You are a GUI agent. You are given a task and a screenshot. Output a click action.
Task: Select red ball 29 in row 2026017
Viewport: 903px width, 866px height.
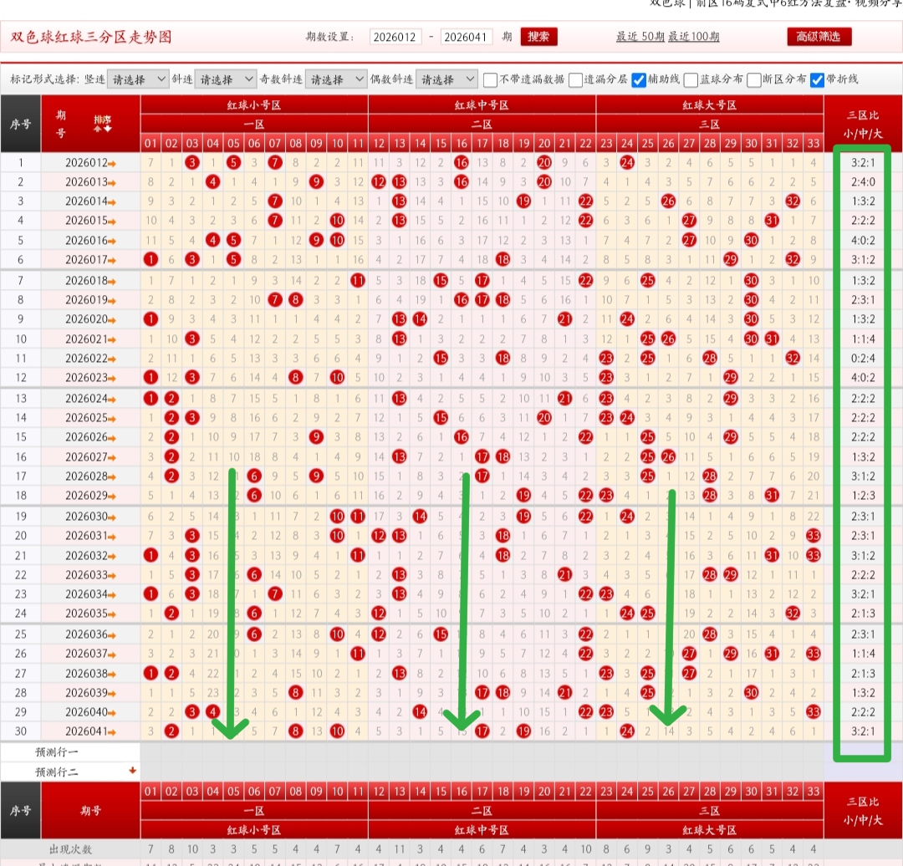click(730, 260)
